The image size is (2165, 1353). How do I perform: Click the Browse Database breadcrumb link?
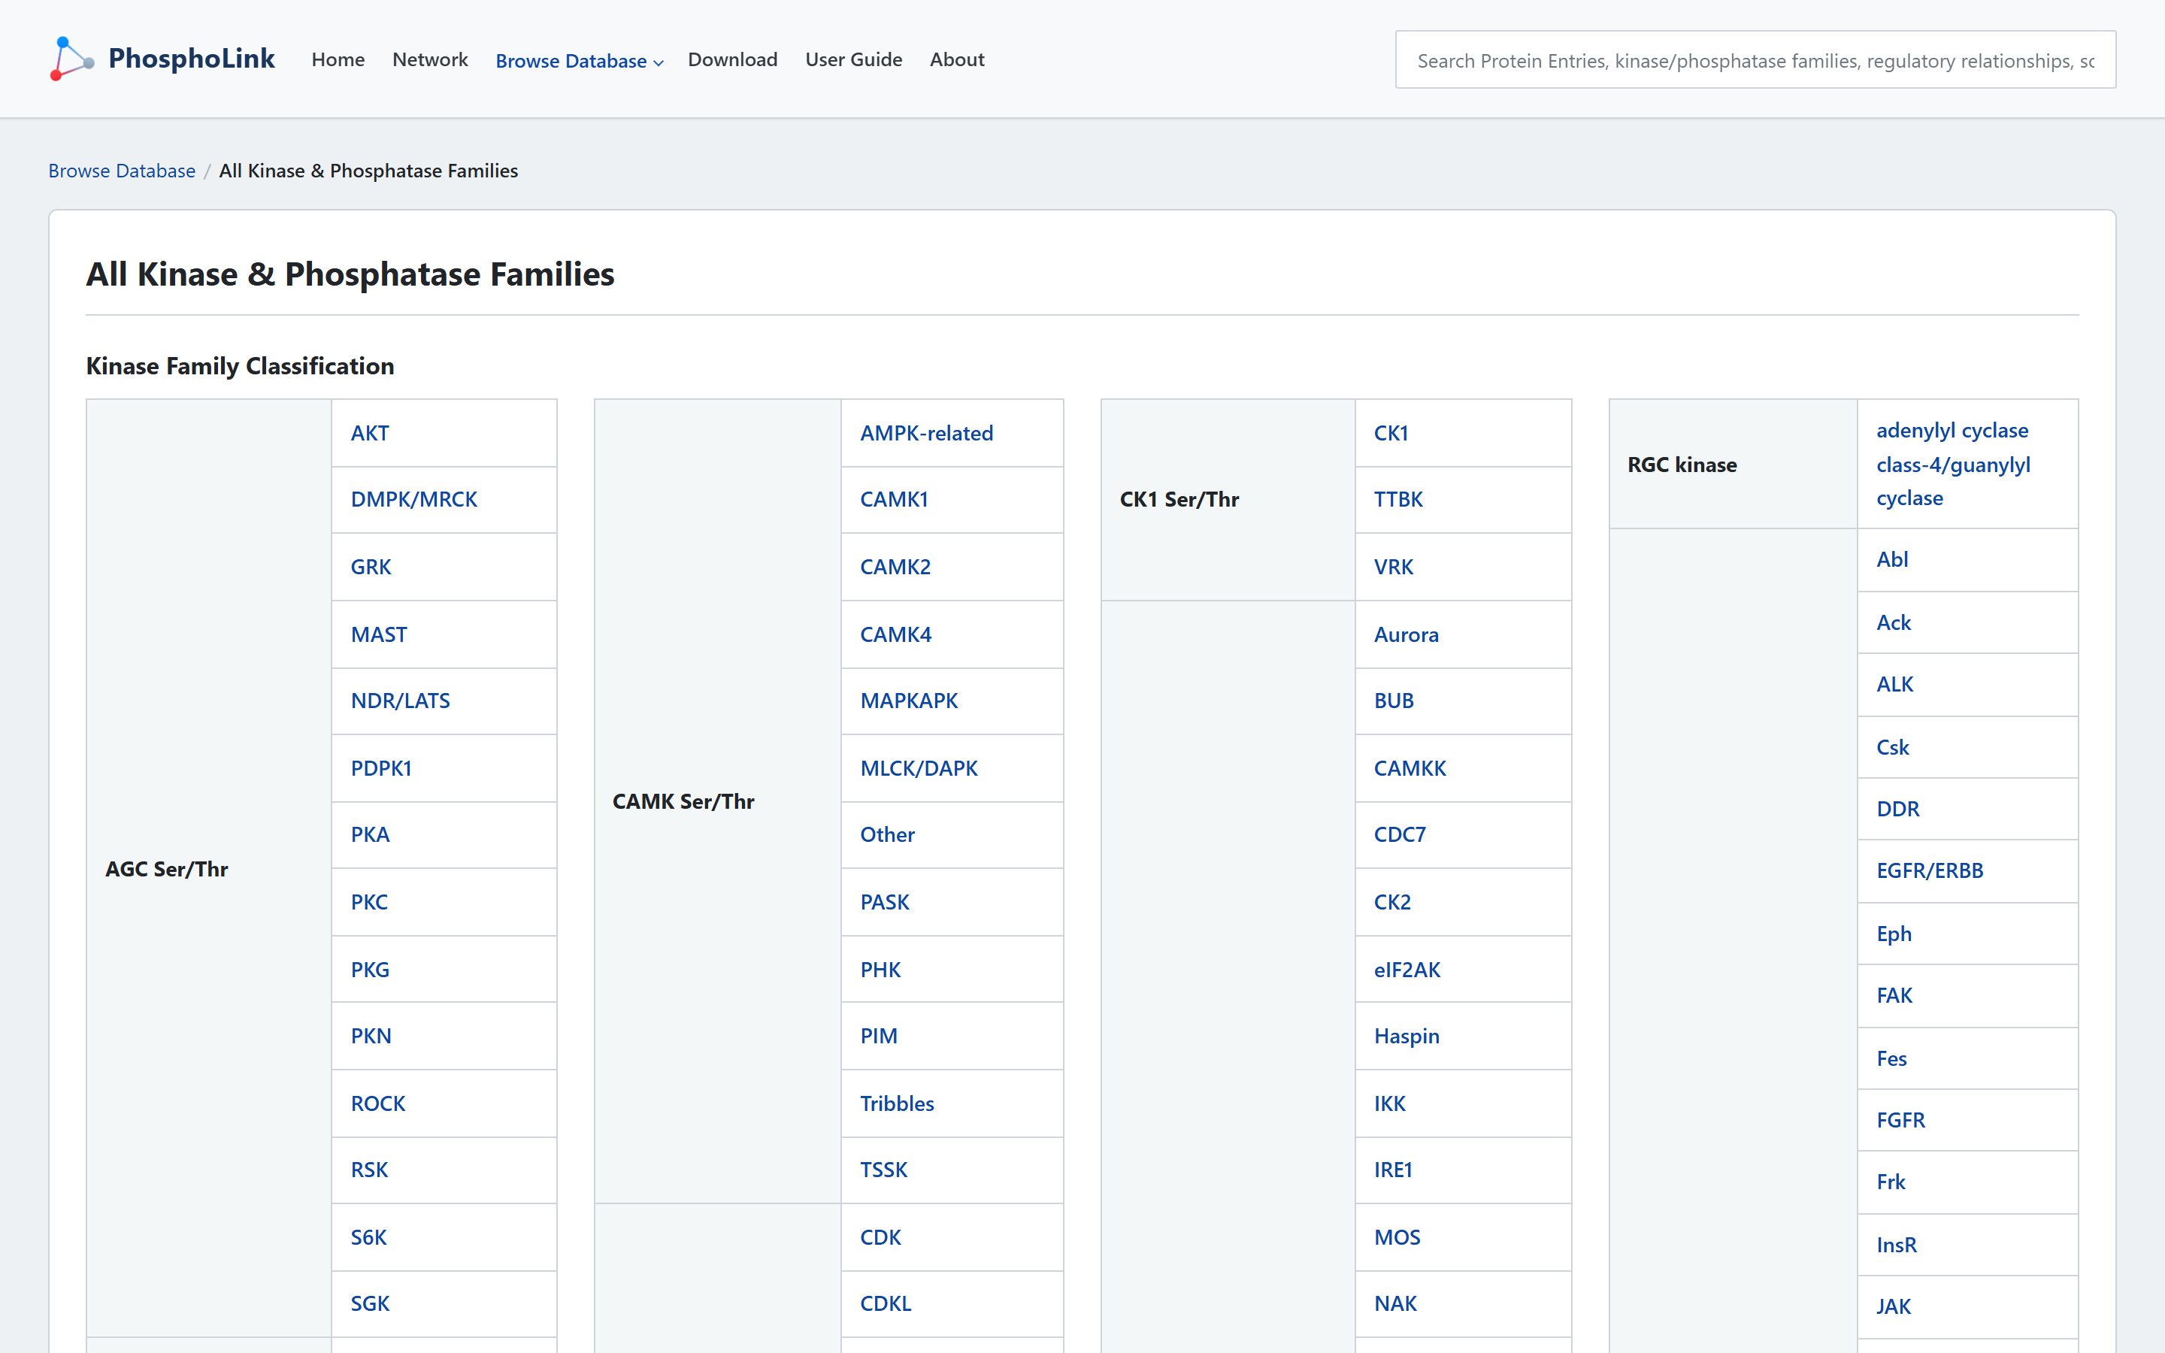[x=122, y=171]
